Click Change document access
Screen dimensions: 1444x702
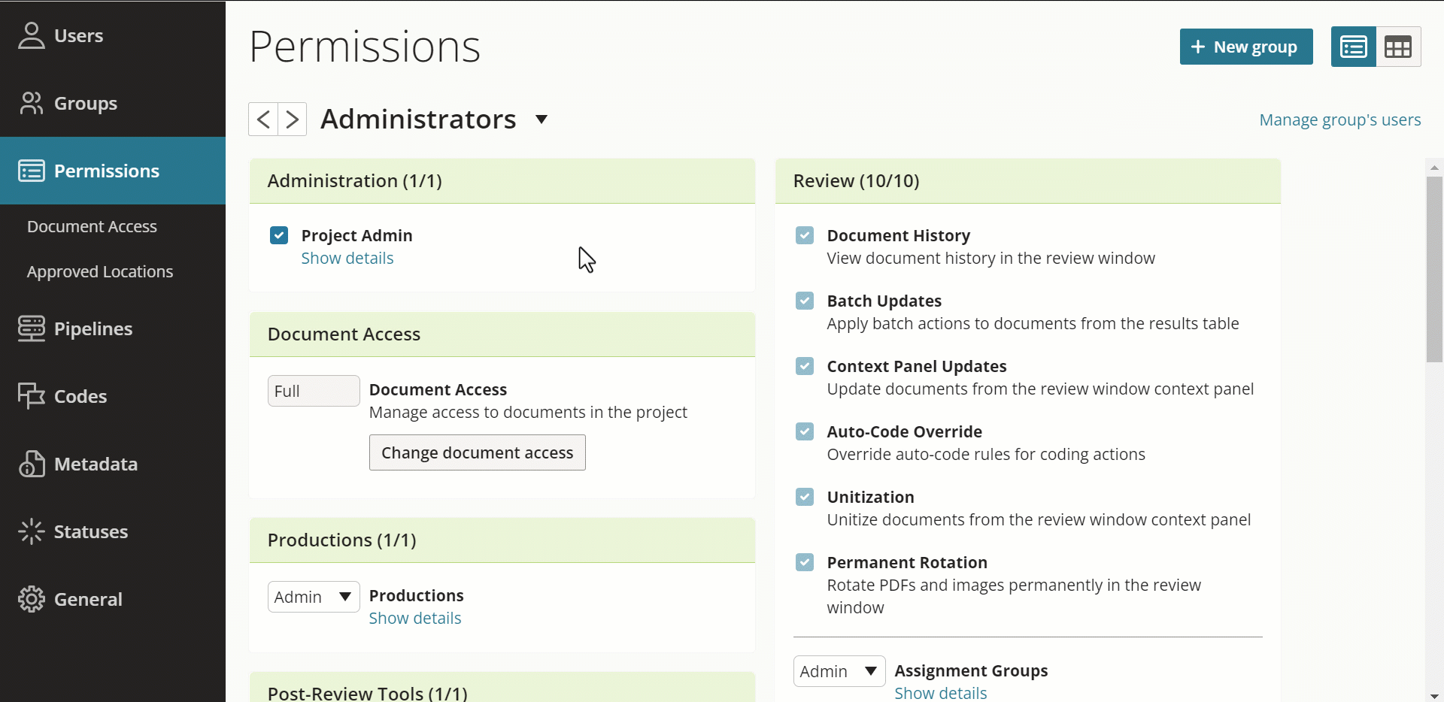tap(477, 452)
